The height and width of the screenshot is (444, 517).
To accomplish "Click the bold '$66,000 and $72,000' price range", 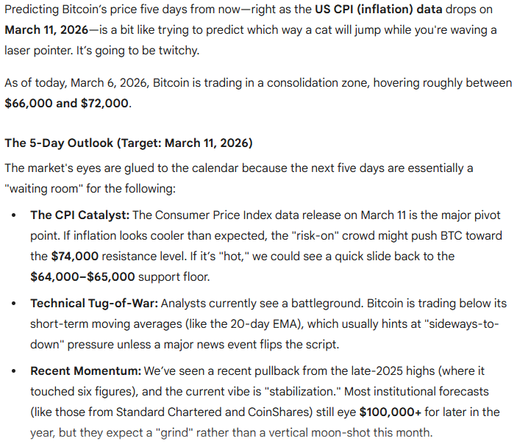I will (x=66, y=104).
